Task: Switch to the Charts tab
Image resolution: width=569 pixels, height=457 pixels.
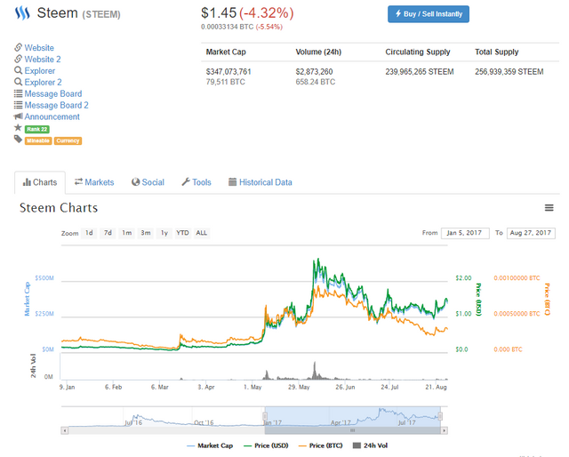Action: point(40,182)
